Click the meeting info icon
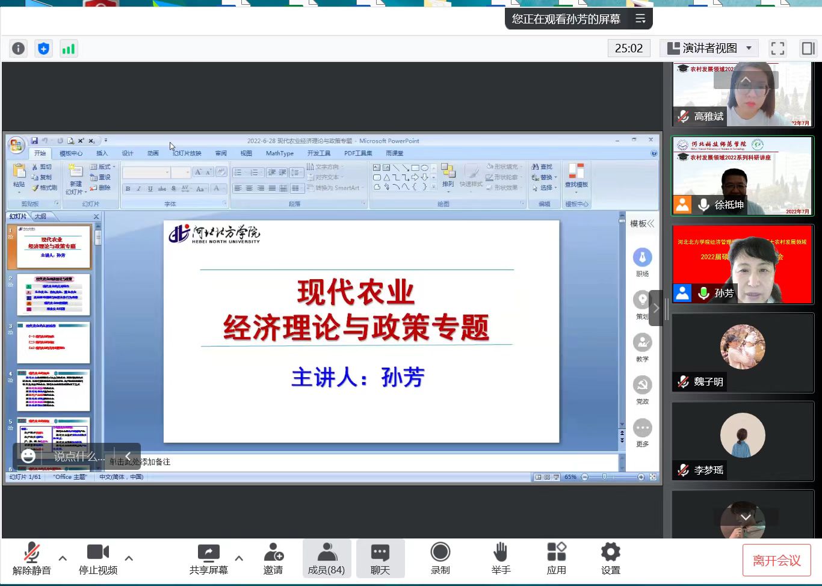 point(19,48)
